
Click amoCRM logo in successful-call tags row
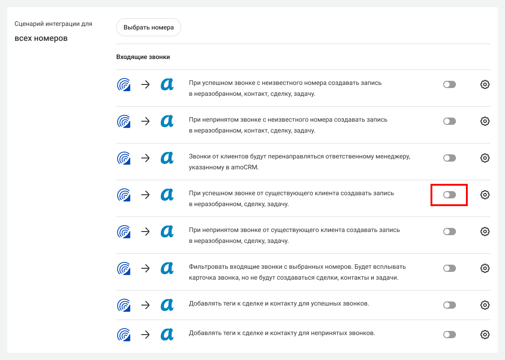pos(167,305)
